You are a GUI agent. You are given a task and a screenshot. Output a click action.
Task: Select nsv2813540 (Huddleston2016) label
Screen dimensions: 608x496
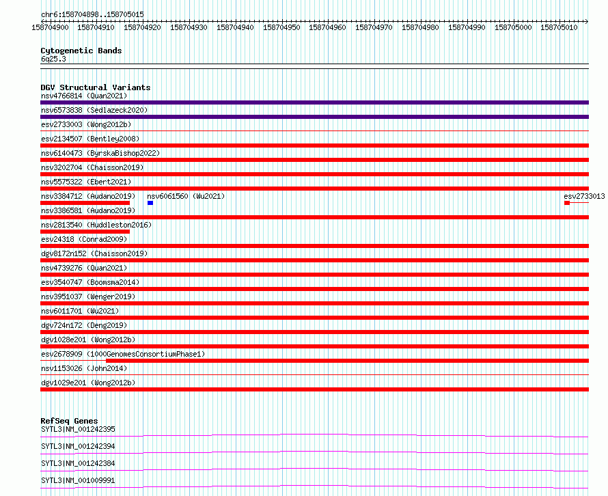[x=96, y=225]
